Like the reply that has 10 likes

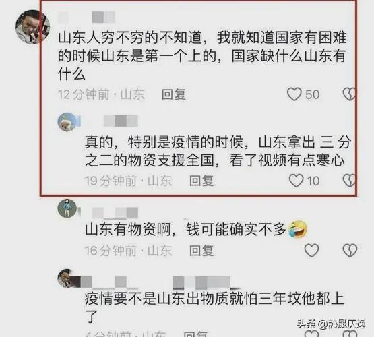coord(296,181)
